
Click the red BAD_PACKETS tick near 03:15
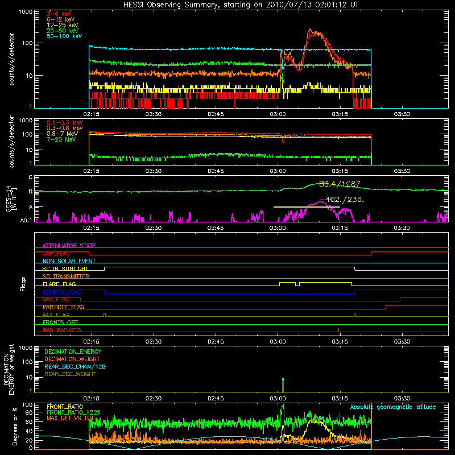(x=338, y=330)
